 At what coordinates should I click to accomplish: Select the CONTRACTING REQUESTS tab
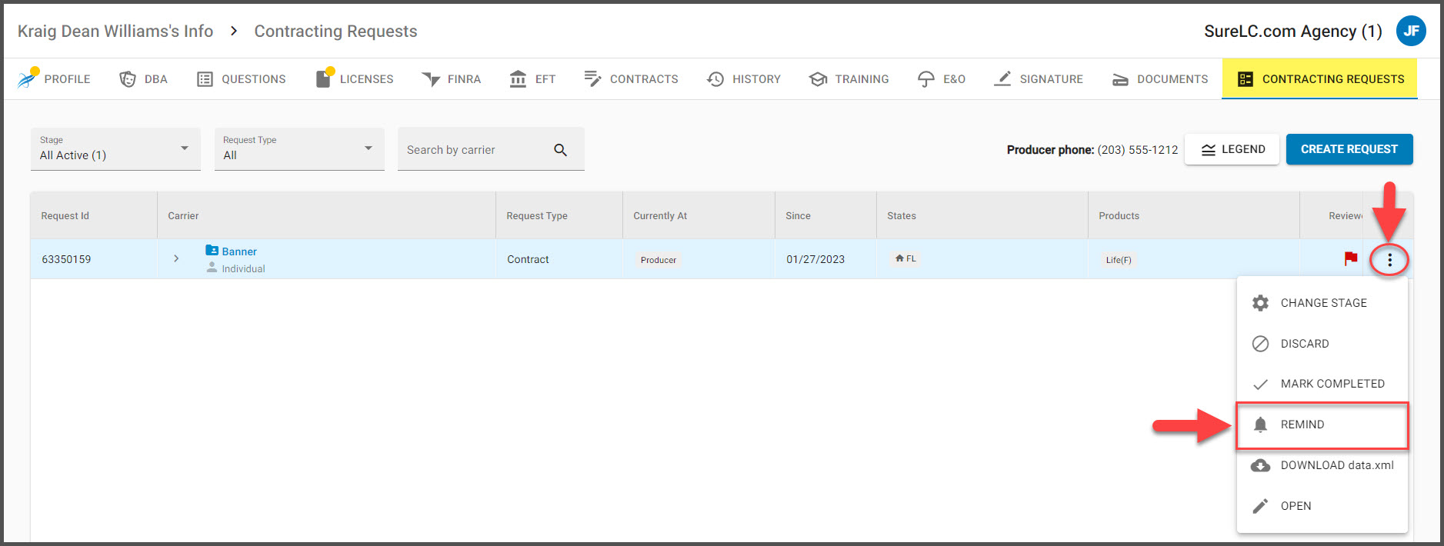(1320, 79)
